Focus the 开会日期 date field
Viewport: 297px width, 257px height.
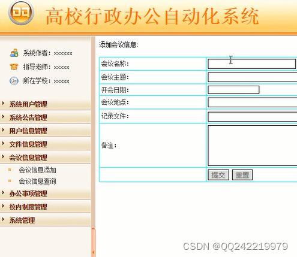(233, 90)
